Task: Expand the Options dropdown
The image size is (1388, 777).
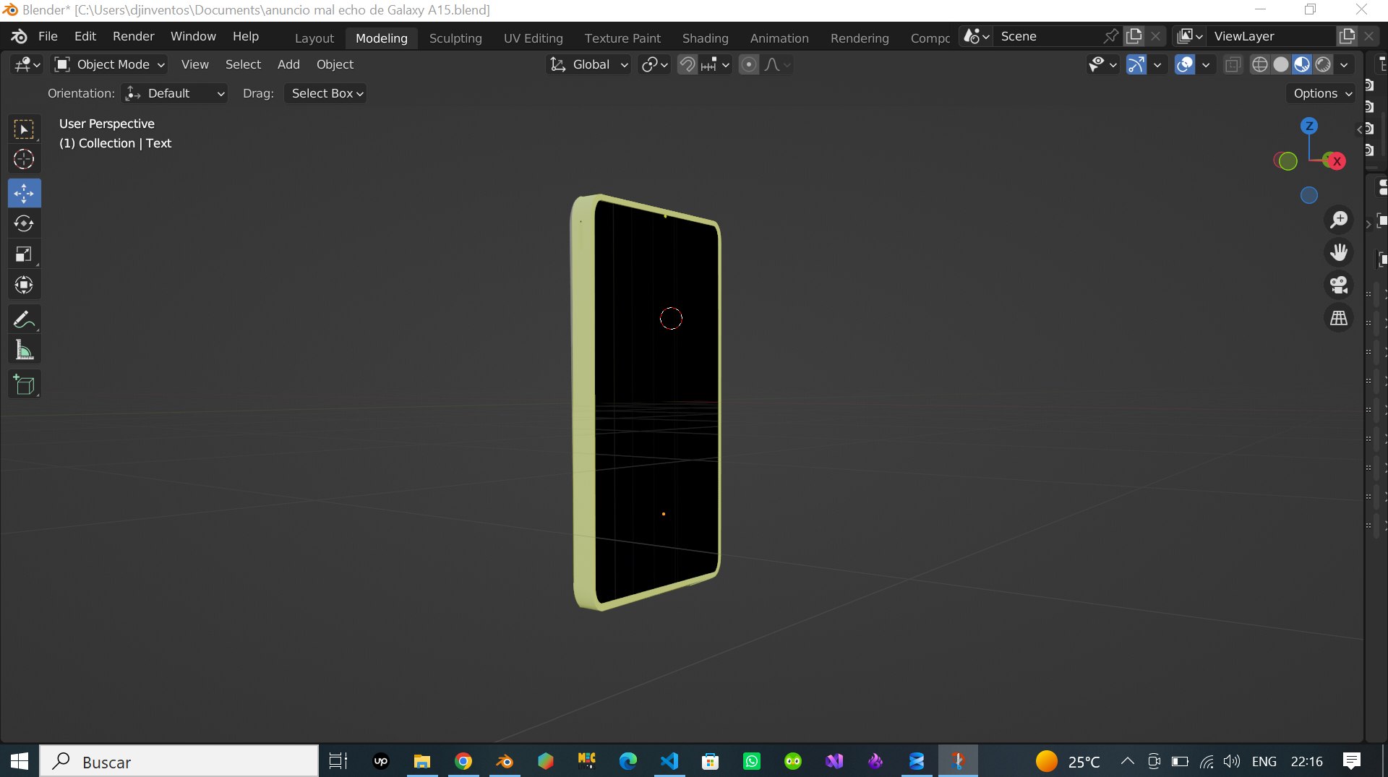Action: tap(1321, 93)
